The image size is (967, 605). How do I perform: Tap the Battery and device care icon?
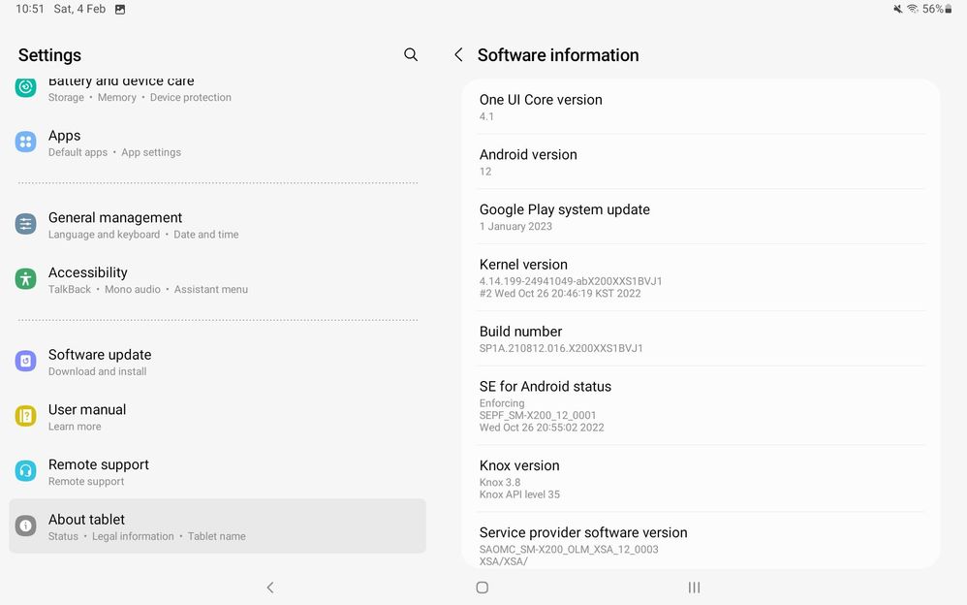tap(25, 87)
